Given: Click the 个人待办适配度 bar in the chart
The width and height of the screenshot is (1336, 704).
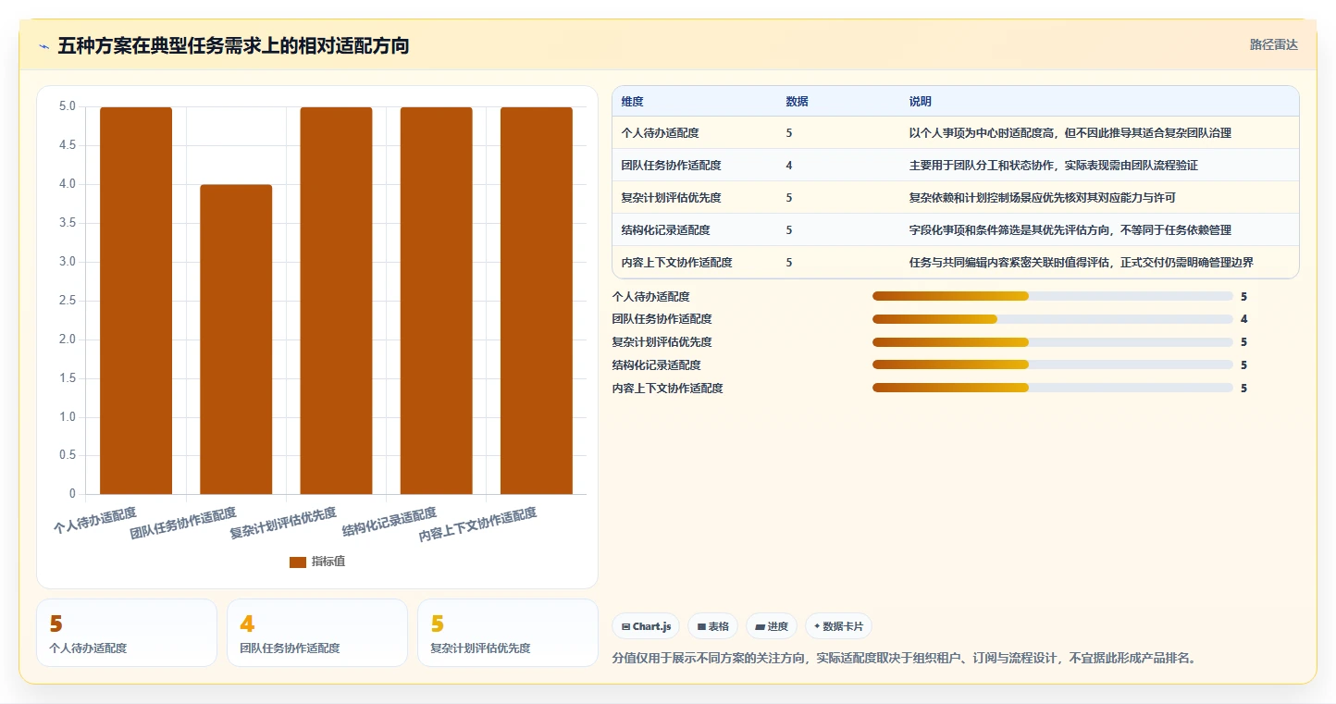Looking at the screenshot, I should pos(136,301).
